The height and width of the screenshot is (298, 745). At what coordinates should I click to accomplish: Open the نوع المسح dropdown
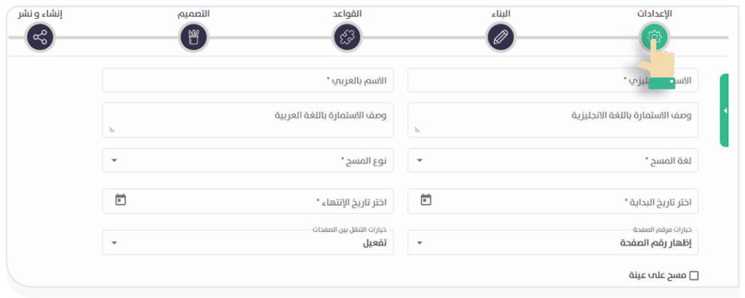247,161
